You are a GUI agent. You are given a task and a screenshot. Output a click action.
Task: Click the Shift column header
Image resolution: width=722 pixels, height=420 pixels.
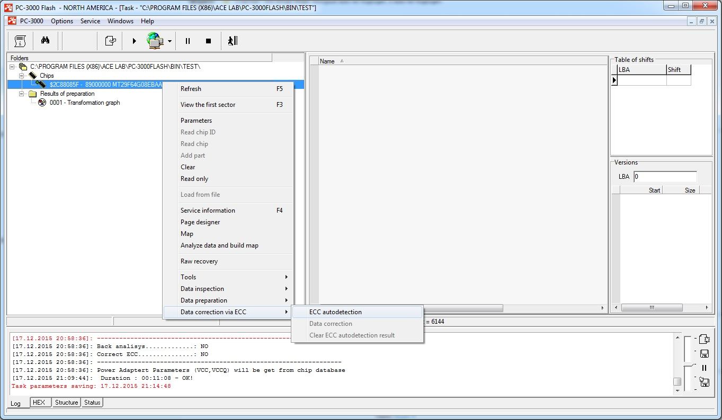(679, 70)
